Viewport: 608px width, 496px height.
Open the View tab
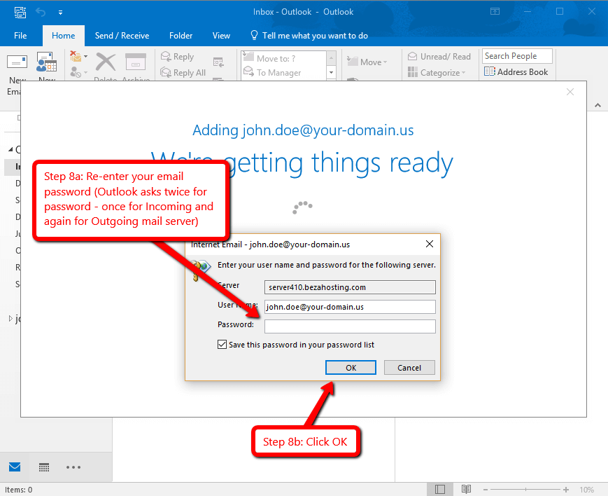(x=221, y=36)
